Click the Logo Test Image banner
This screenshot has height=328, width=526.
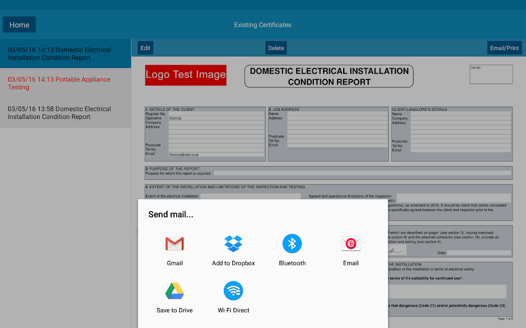pyautogui.click(x=186, y=75)
